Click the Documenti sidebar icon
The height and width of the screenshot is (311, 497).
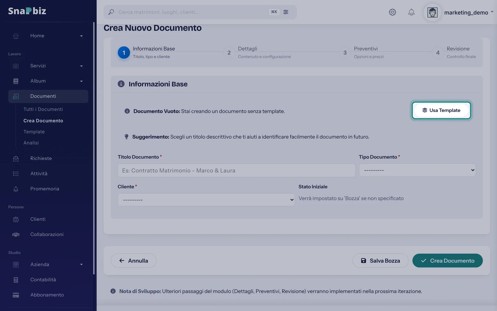16,96
